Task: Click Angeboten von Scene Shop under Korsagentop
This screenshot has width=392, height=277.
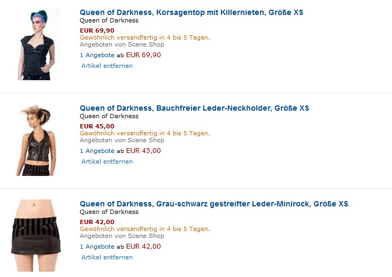Action: pyautogui.click(x=122, y=44)
